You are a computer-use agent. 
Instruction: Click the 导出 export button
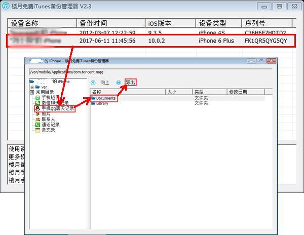point(130,82)
